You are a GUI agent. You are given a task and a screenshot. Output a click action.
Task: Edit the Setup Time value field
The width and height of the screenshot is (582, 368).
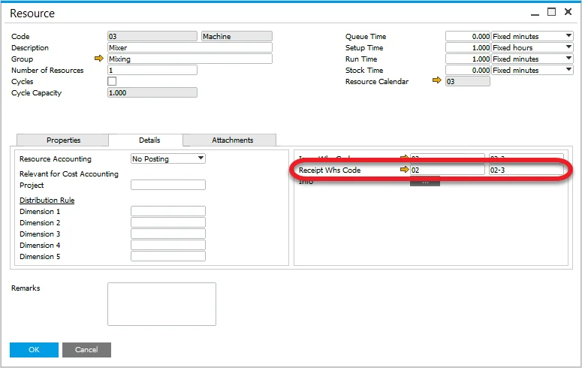468,47
